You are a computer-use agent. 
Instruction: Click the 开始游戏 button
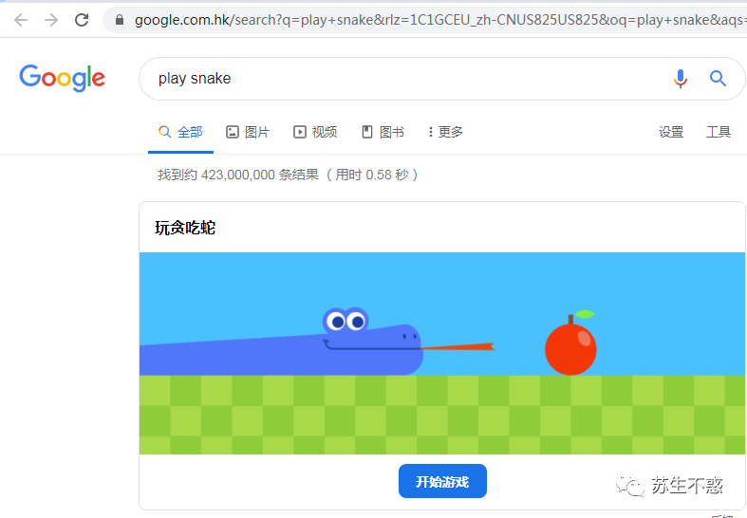442,481
